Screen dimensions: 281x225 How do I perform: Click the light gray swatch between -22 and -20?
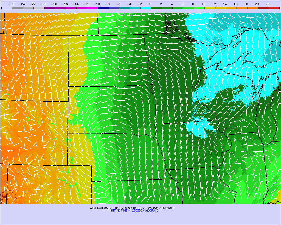(39, 8)
